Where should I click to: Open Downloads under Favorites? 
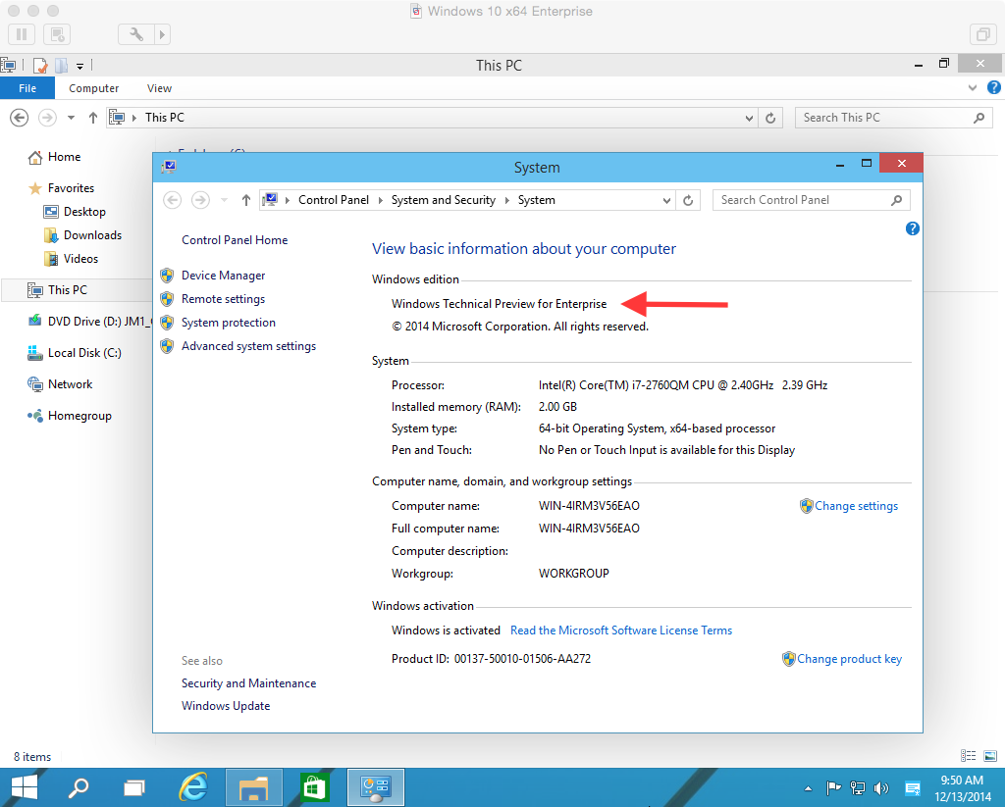pyautogui.click(x=82, y=235)
